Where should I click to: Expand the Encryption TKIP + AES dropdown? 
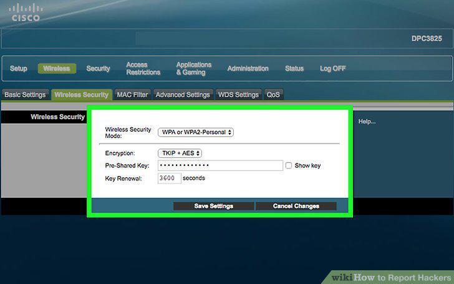pos(180,153)
